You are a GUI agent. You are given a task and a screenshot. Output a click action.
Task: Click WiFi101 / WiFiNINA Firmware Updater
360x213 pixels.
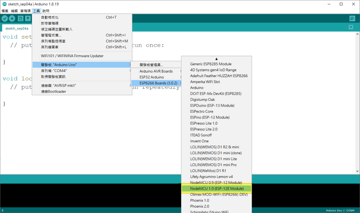(72, 56)
